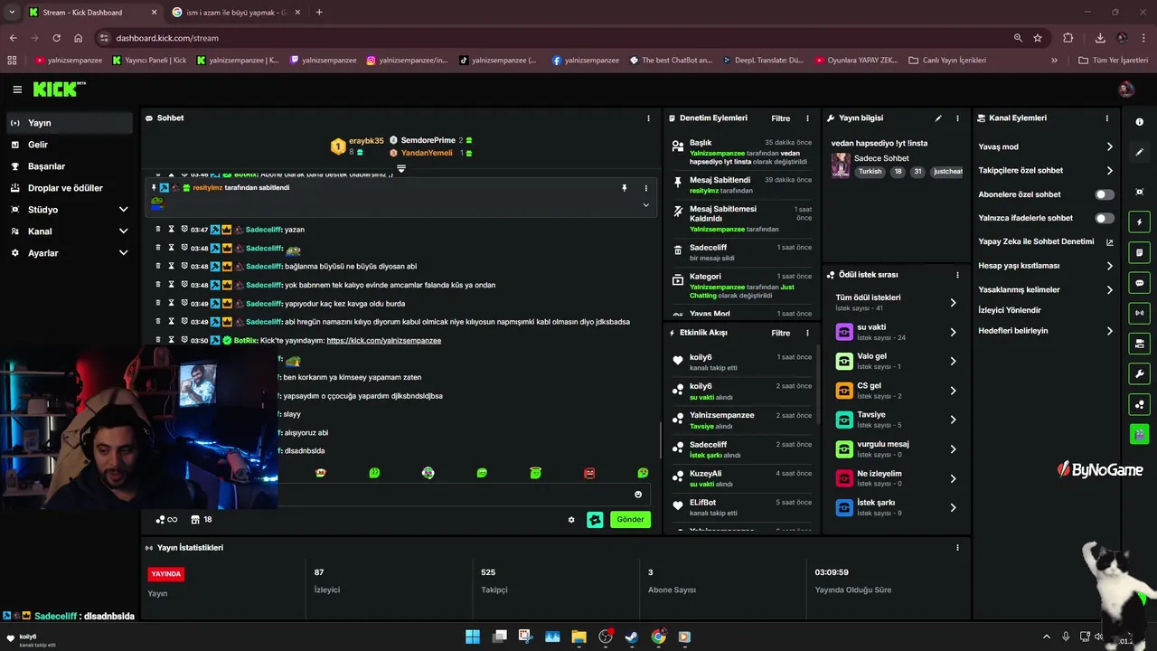Timeout Sadecellff on 'yok babnnem' message

[x=171, y=285]
